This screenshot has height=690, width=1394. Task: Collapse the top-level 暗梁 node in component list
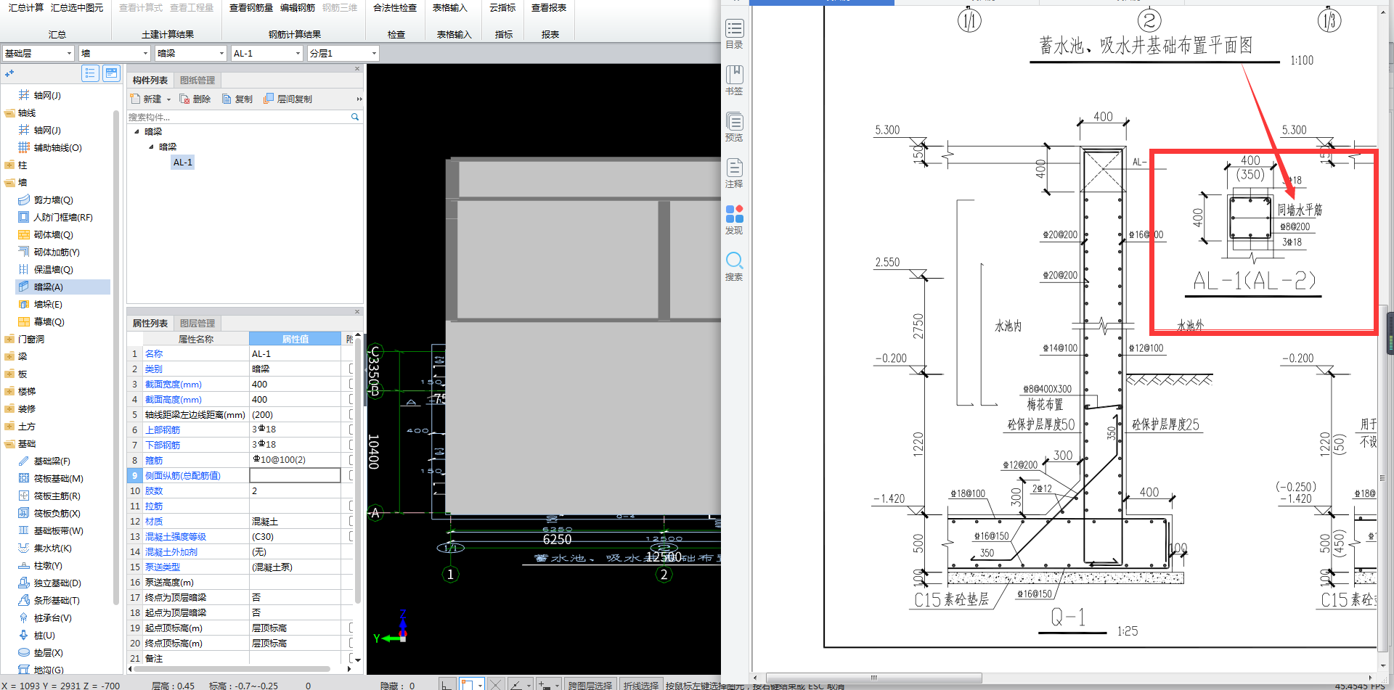pyautogui.click(x=136, y=131)
